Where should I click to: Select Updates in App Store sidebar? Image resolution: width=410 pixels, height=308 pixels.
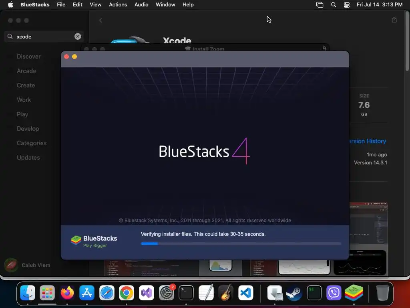(28, 157)
